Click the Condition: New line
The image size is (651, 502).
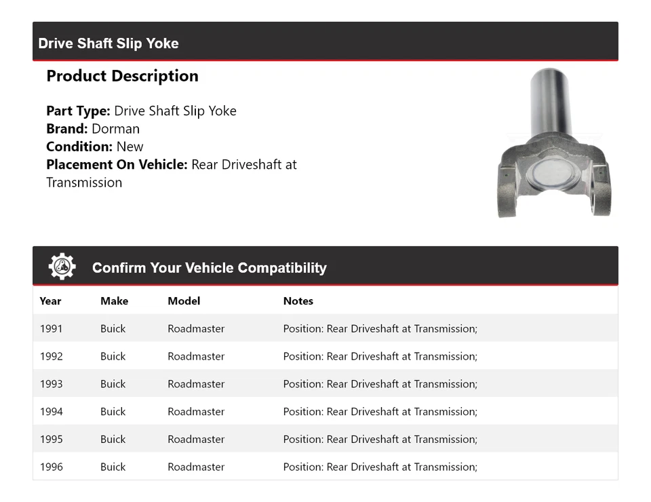click(95, 147)
